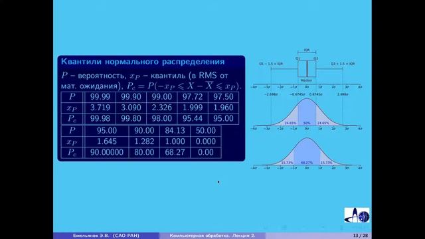Click the −0.6745σ axis annotation
The image size is (425, 239).
click(297, 94)
